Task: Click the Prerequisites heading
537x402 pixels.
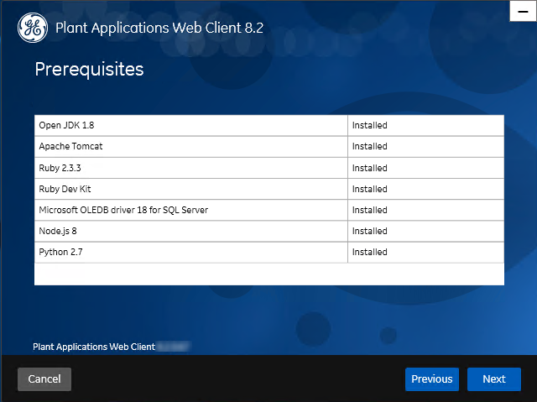Action: pyautogui.click(x=90, y=70)
